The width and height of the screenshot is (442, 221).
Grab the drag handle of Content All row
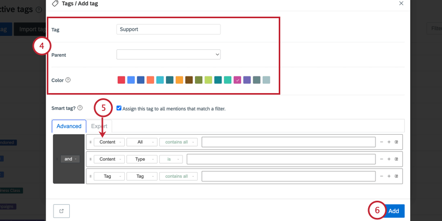(x=90, y=142)
